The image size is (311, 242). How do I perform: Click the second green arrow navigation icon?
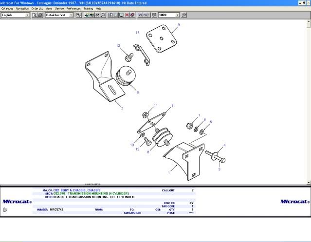coord(92,15)
